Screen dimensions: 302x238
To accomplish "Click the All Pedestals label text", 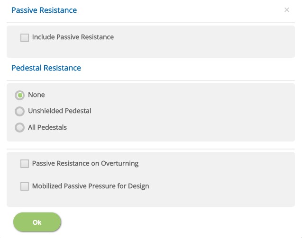I will (47, 127).
